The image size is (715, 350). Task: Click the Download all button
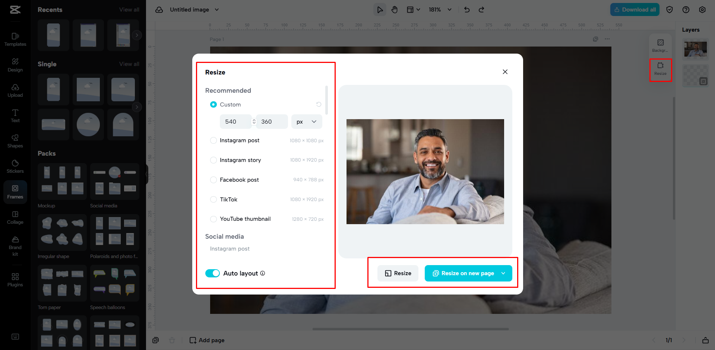point(635,9)
